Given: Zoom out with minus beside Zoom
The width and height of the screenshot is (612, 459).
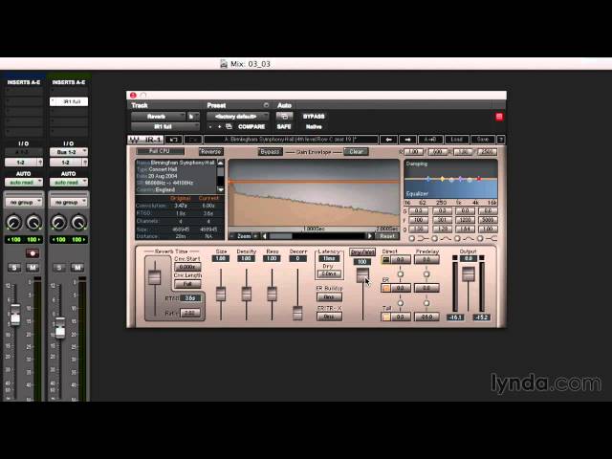Looking at the screenshot, I should click(x=232, y=236).
